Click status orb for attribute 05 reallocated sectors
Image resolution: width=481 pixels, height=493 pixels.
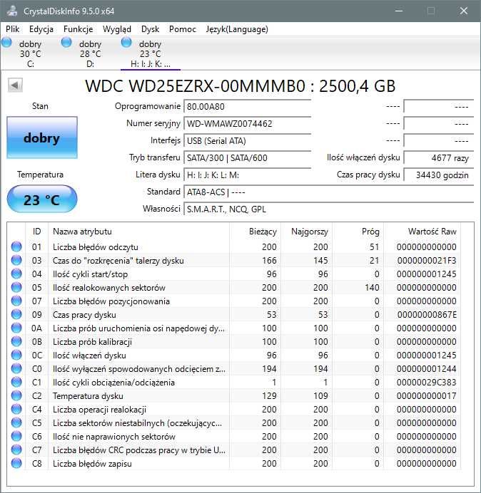click(16, 287)
